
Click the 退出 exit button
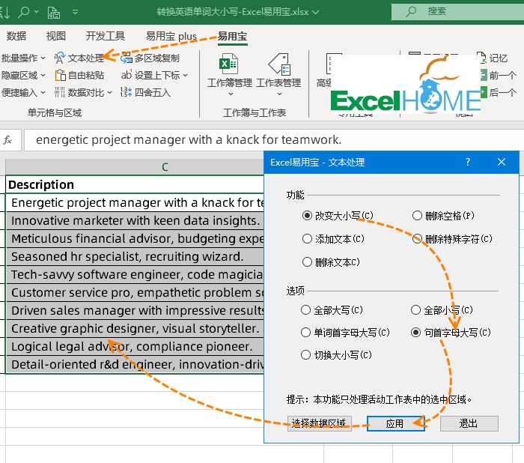(469, 423)
